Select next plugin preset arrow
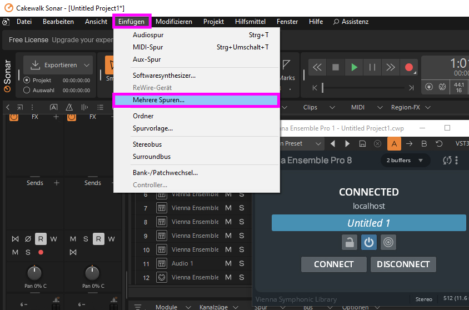Viewport: 469px width, 310px height. [x=347, y=144]
